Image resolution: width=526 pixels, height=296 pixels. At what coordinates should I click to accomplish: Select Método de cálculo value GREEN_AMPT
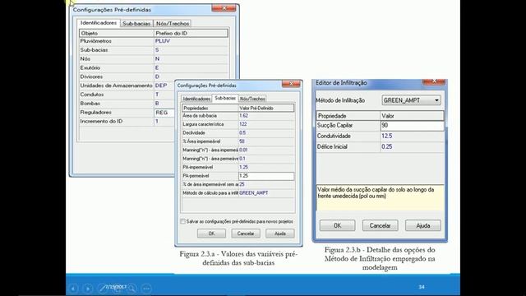[x=254, y=193]
